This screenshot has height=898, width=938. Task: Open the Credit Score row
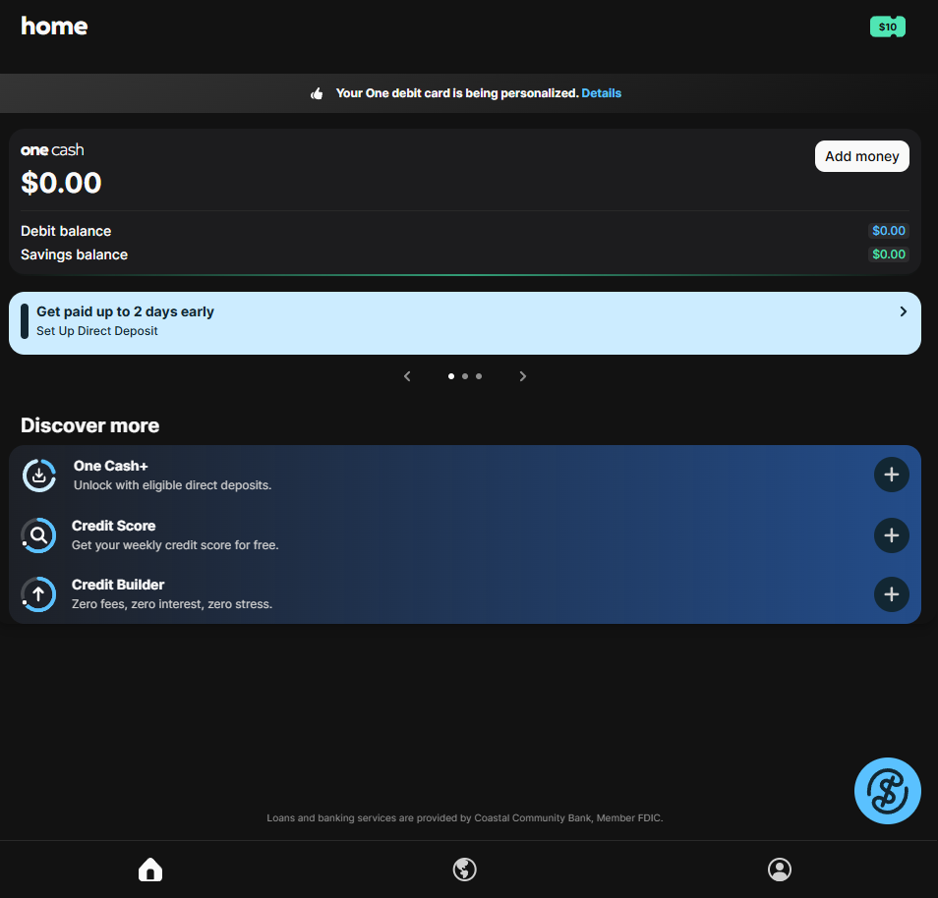[465, 535]
